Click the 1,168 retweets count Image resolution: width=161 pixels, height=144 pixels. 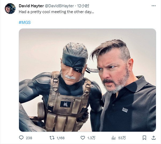coord(61,138)
